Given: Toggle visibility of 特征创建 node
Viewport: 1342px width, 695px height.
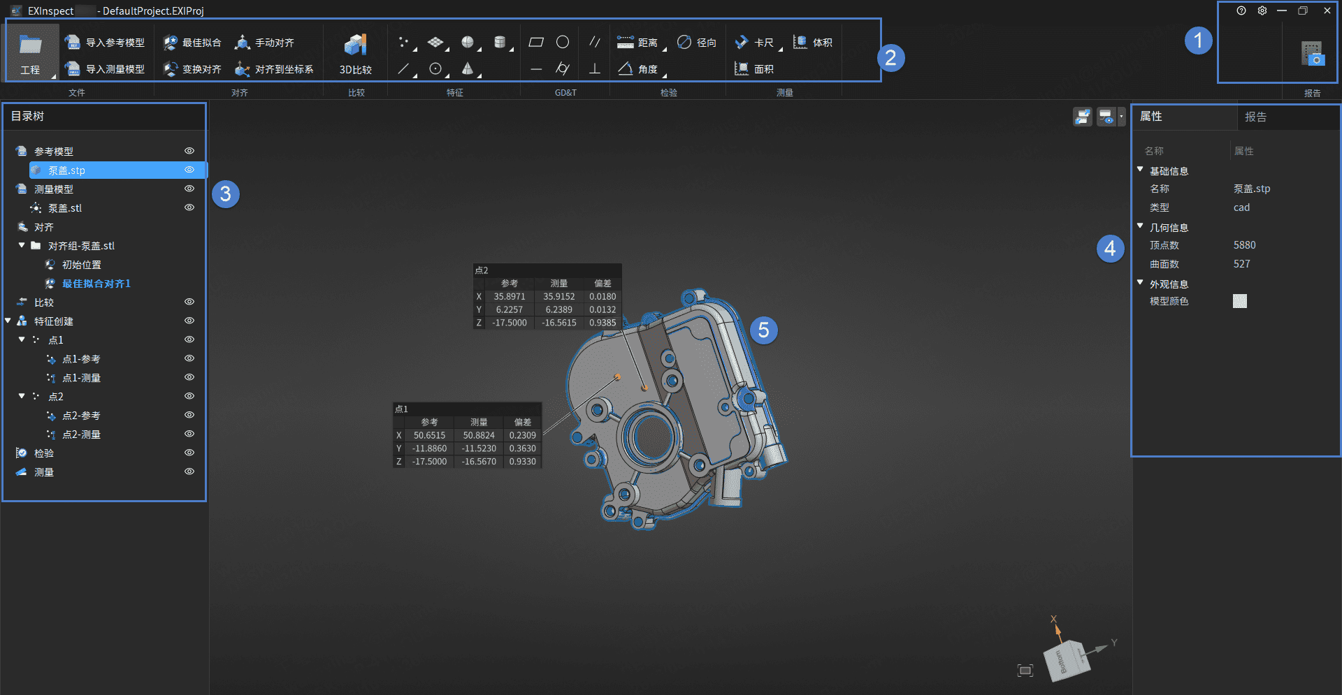Looking at the screenshot, I should [x=189, y=321].
